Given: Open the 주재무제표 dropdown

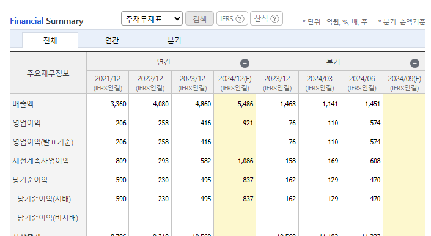Looking at the screenshot, I should (x=152, y=18).
